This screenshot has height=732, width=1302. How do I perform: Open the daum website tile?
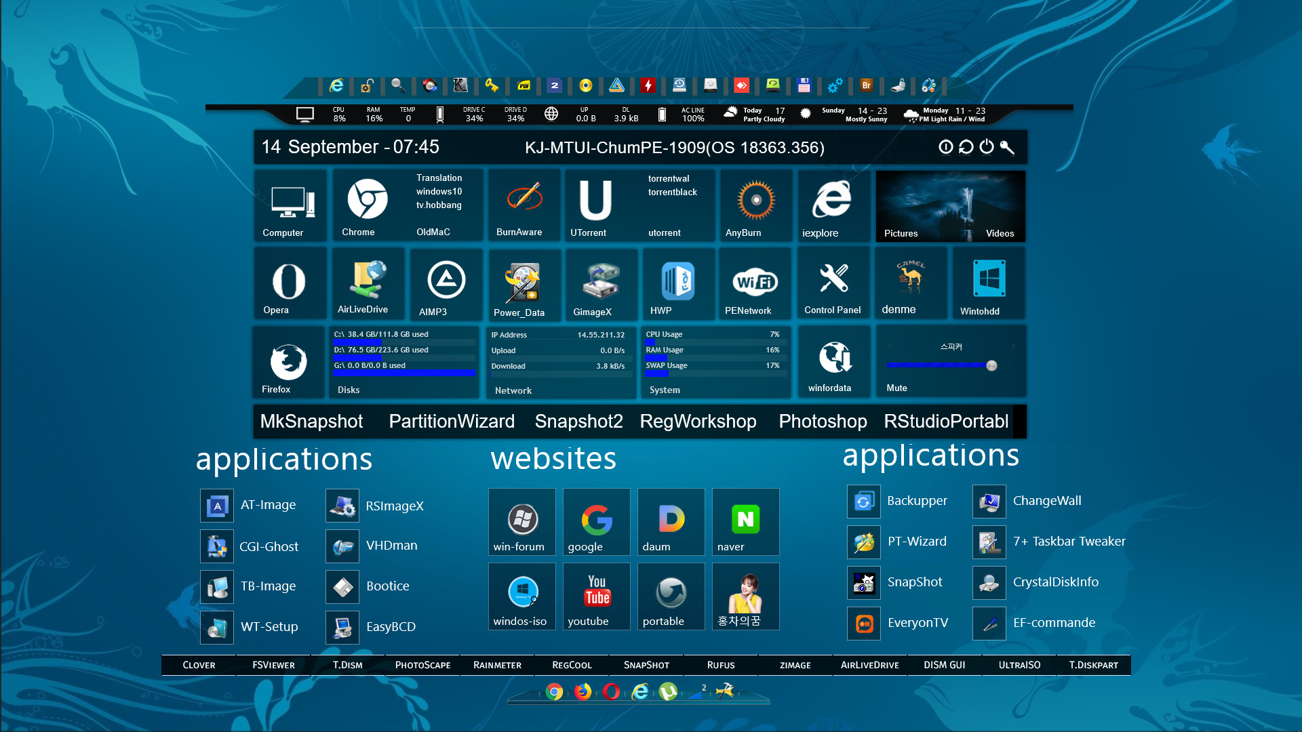point(671,522)
